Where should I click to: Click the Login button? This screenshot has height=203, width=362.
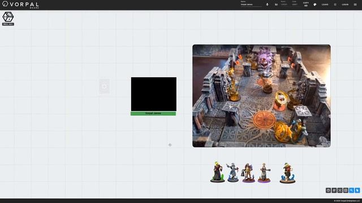[345, 5]
